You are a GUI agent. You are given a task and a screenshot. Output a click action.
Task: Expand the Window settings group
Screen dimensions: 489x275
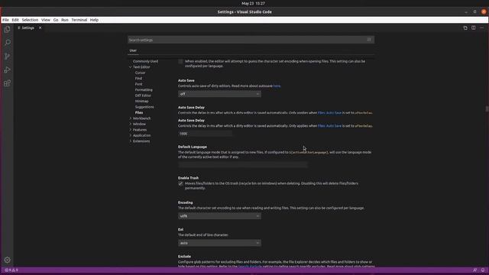131,124
